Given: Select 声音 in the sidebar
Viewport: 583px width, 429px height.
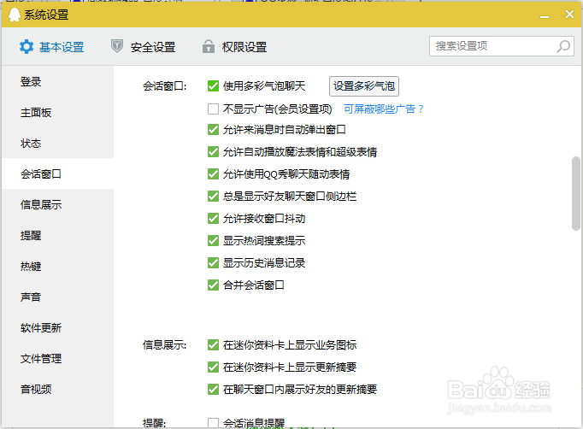Looking at the screenshot, I should click(57, 297).
